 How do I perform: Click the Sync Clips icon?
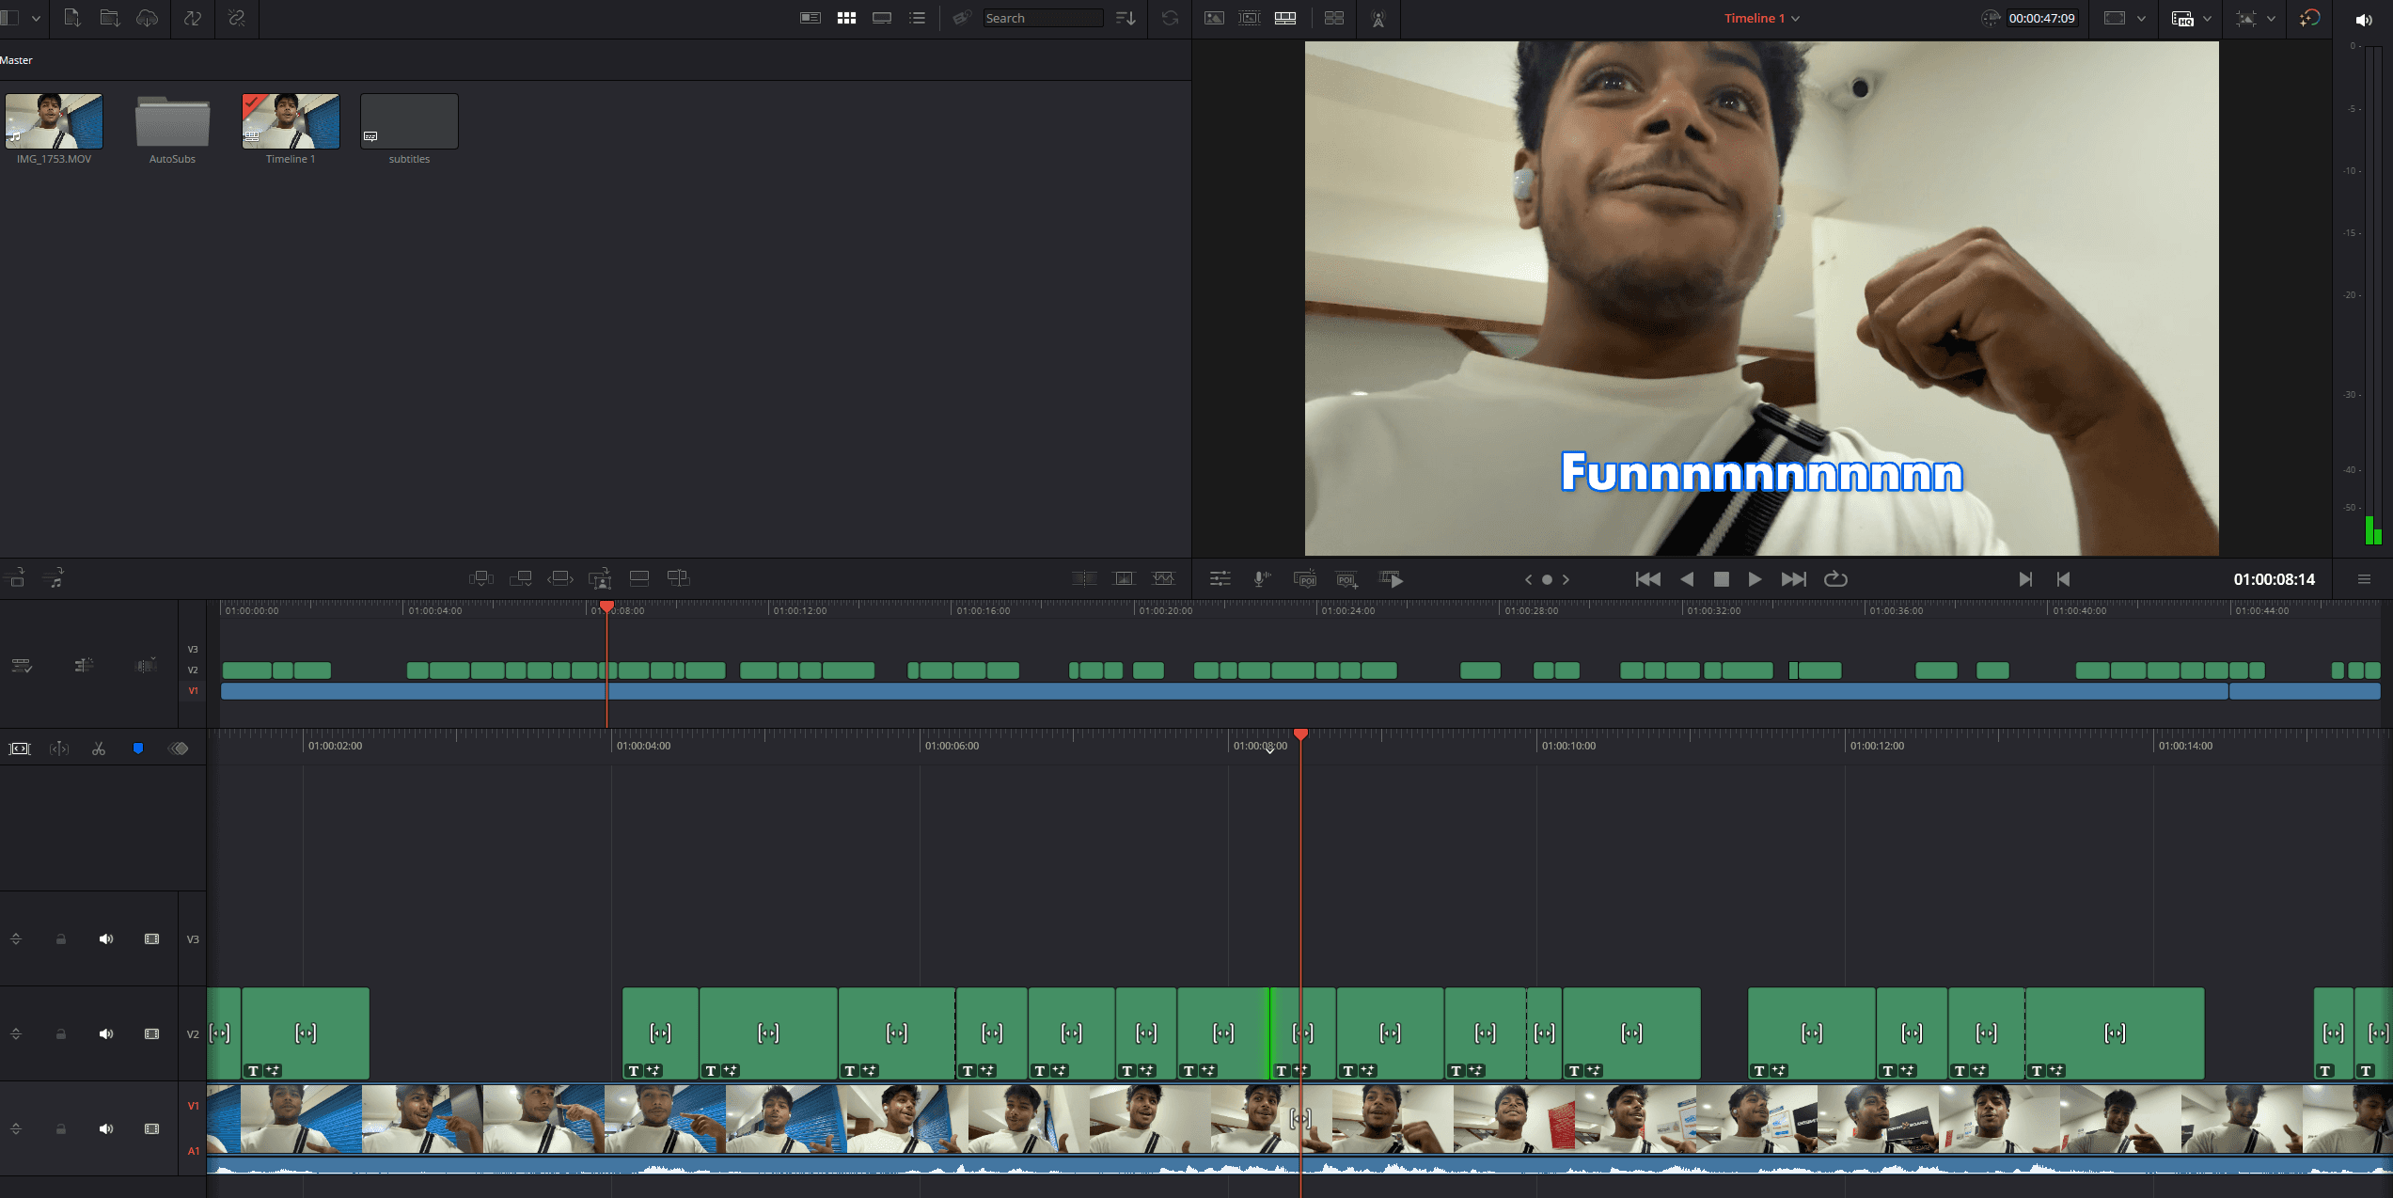click(x=192, y=18)
